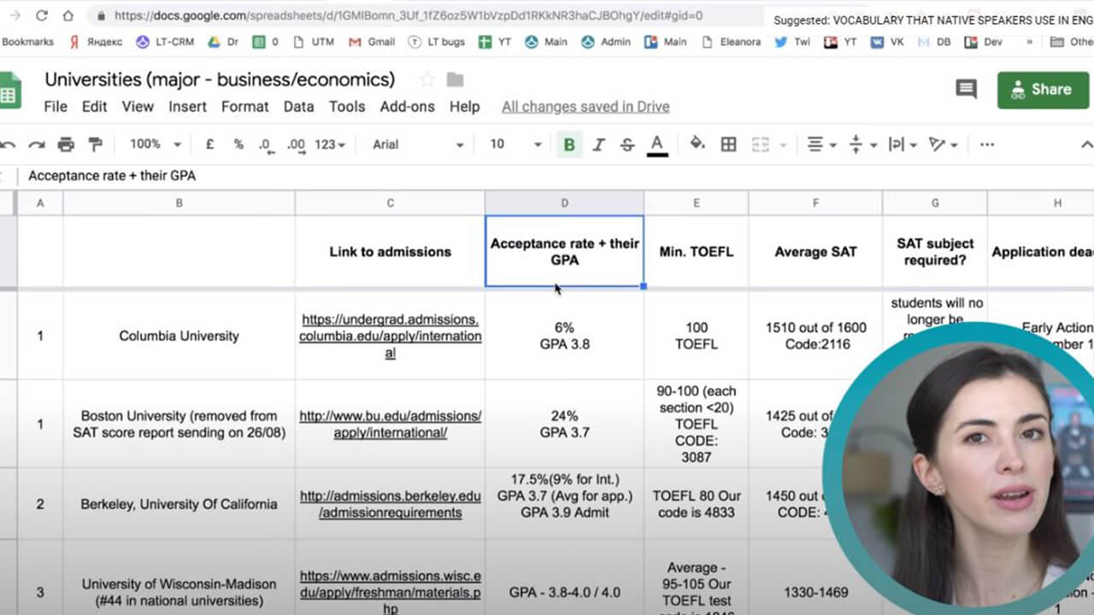Open Яндекс bookmark

[x=95, y=41]
